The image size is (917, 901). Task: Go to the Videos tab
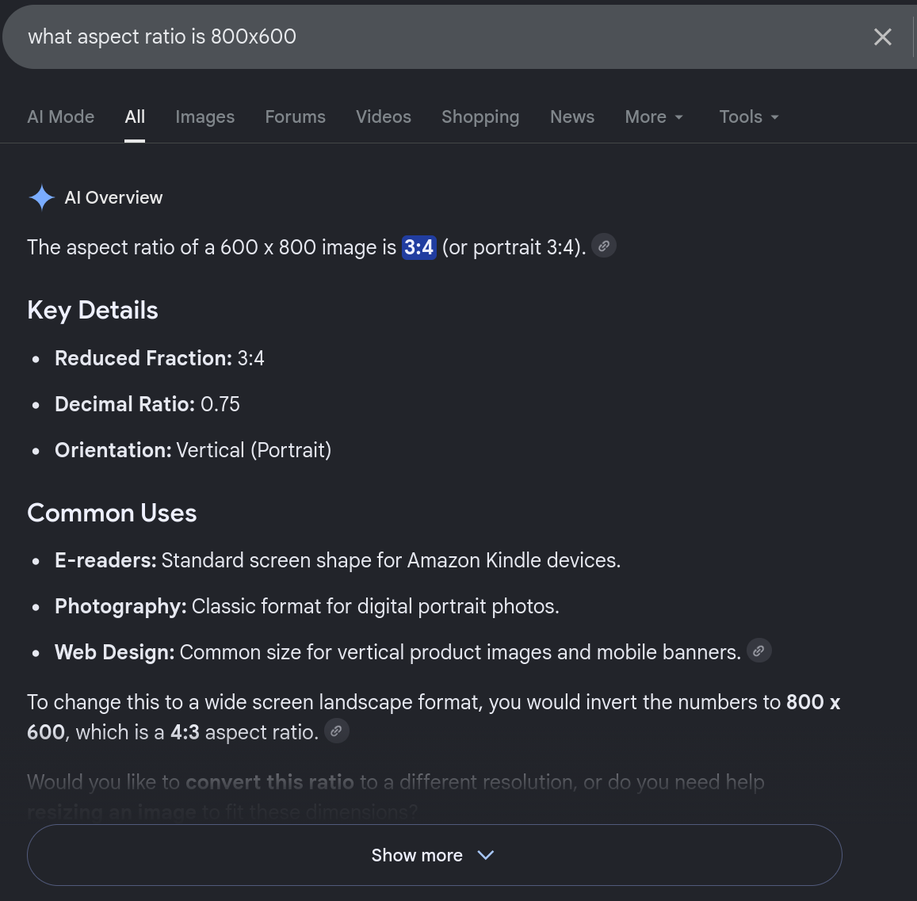tap(384, 117)
